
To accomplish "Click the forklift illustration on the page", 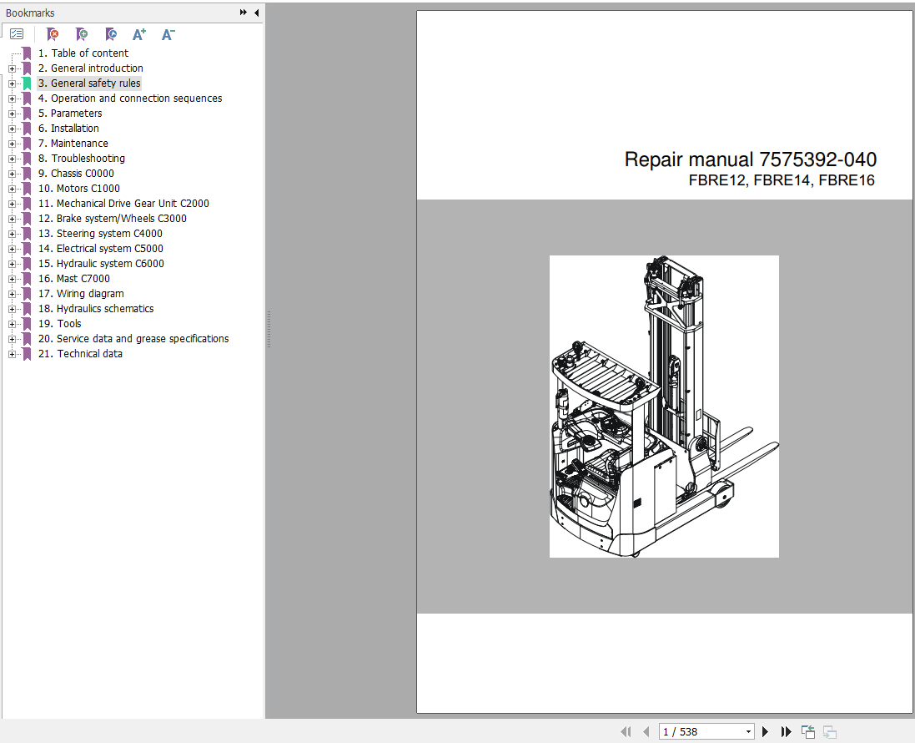I will point(664,407).
